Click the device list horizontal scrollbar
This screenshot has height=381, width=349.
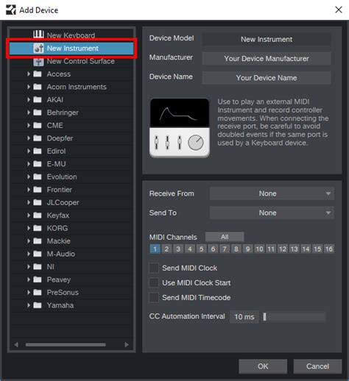pos(66,344)
